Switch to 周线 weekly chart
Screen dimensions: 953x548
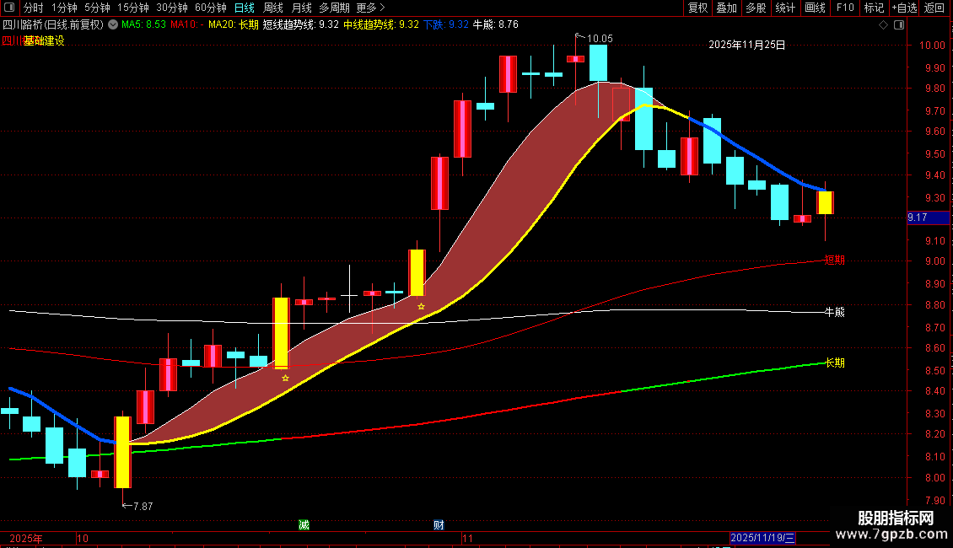pyautogui.click(x=273, y=8)
